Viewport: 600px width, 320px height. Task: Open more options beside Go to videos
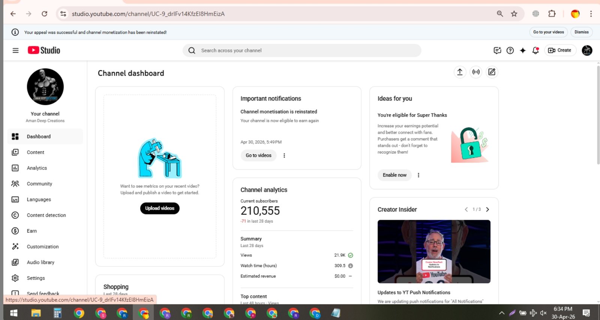(x=284, y=156)
